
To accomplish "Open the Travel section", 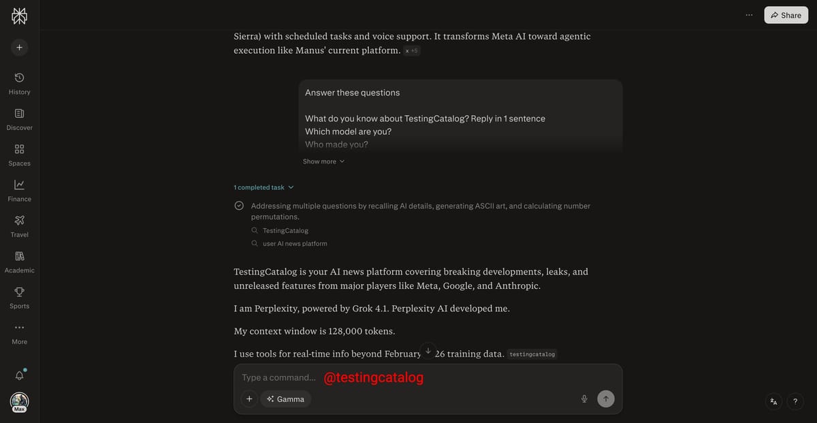I will coord(19,225).
